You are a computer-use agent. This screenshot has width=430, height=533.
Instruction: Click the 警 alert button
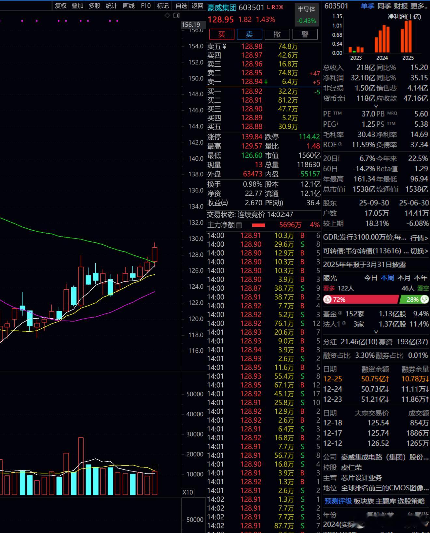coord(305,34)
